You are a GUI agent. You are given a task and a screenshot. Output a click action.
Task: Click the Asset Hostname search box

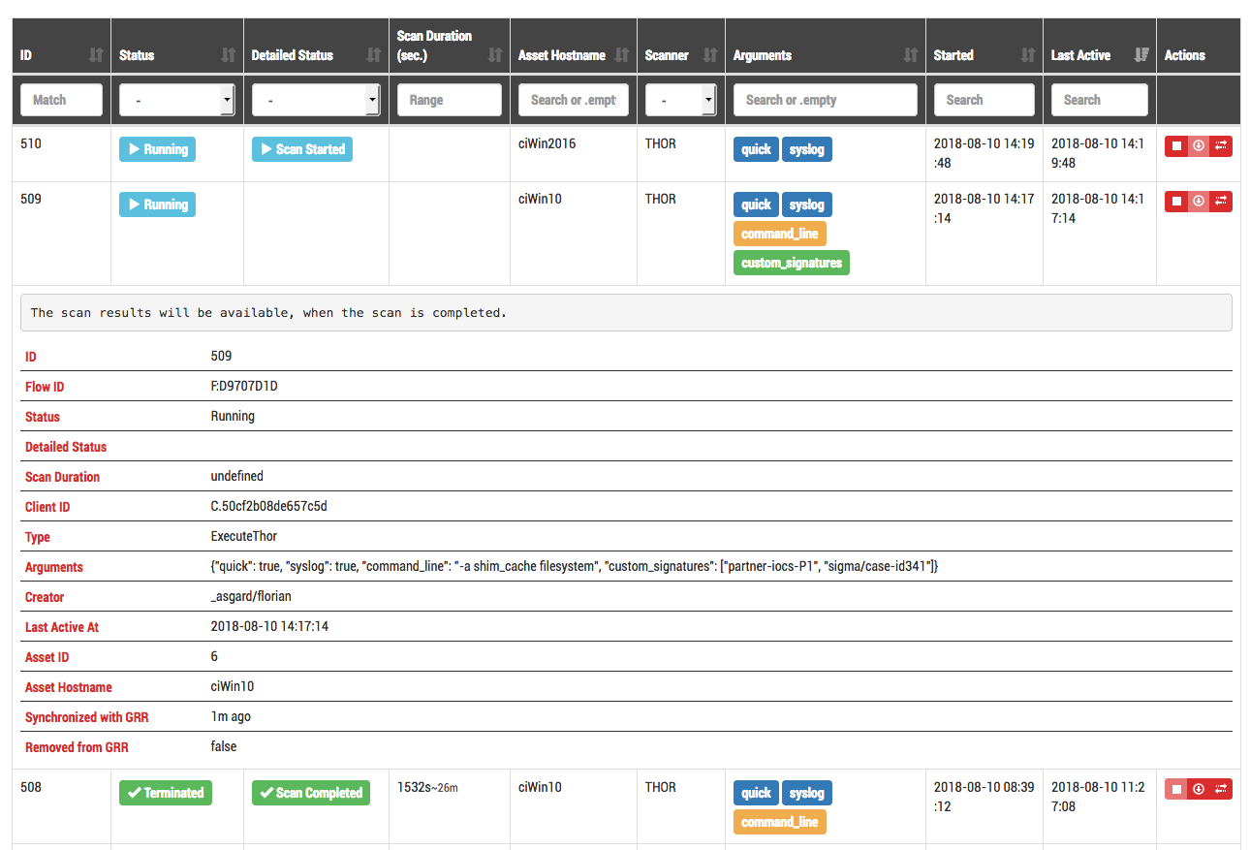[574, 100]
